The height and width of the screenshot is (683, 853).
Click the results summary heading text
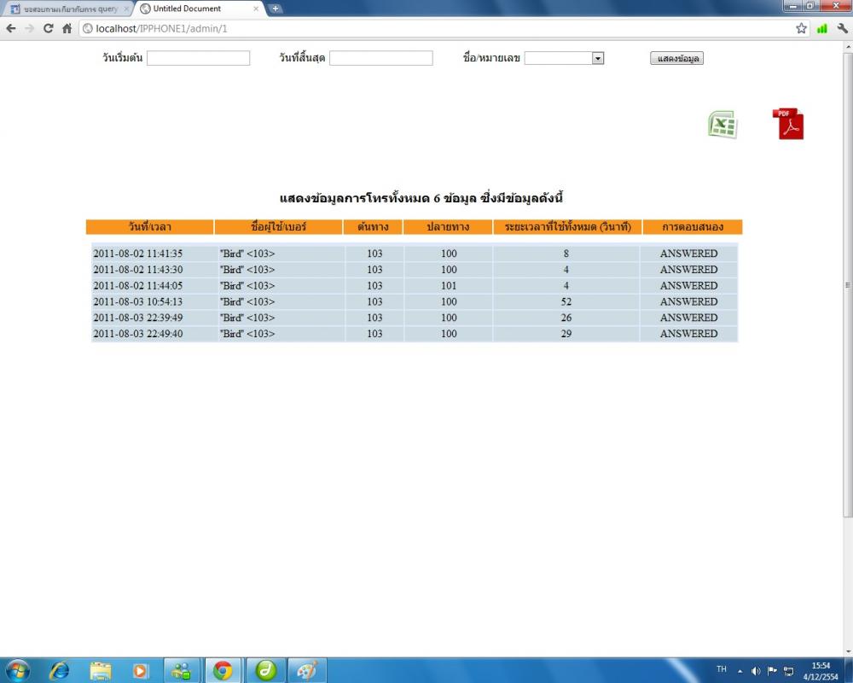[x=421, y=198]
